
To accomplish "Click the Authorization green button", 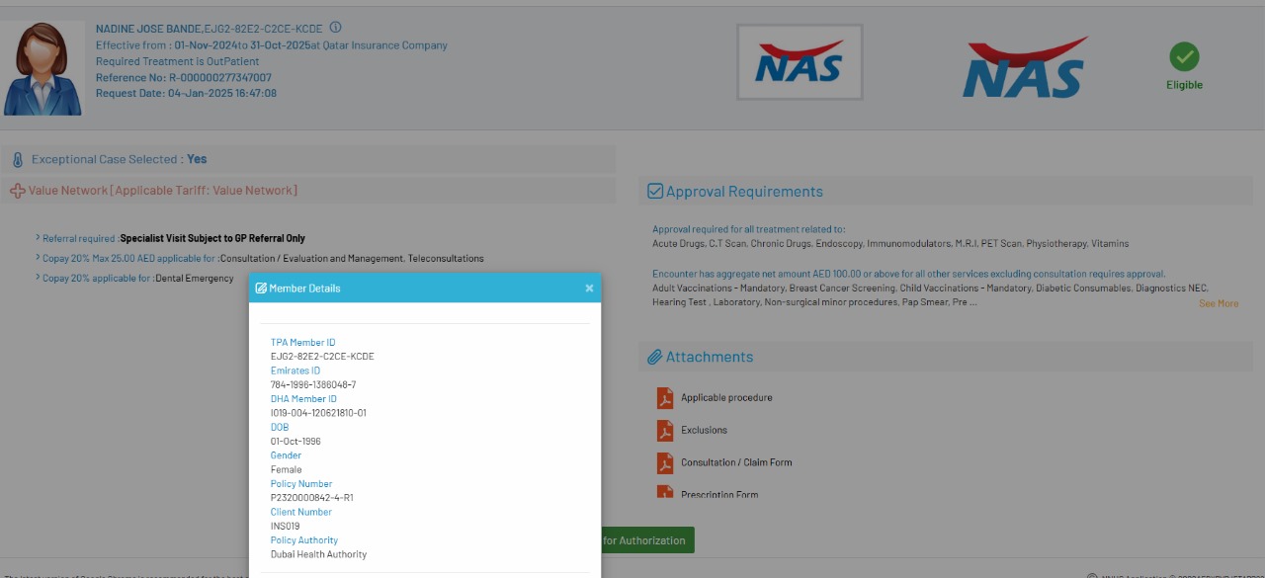I will (x=647, y=540).
